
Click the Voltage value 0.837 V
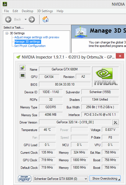coord(110,130)
